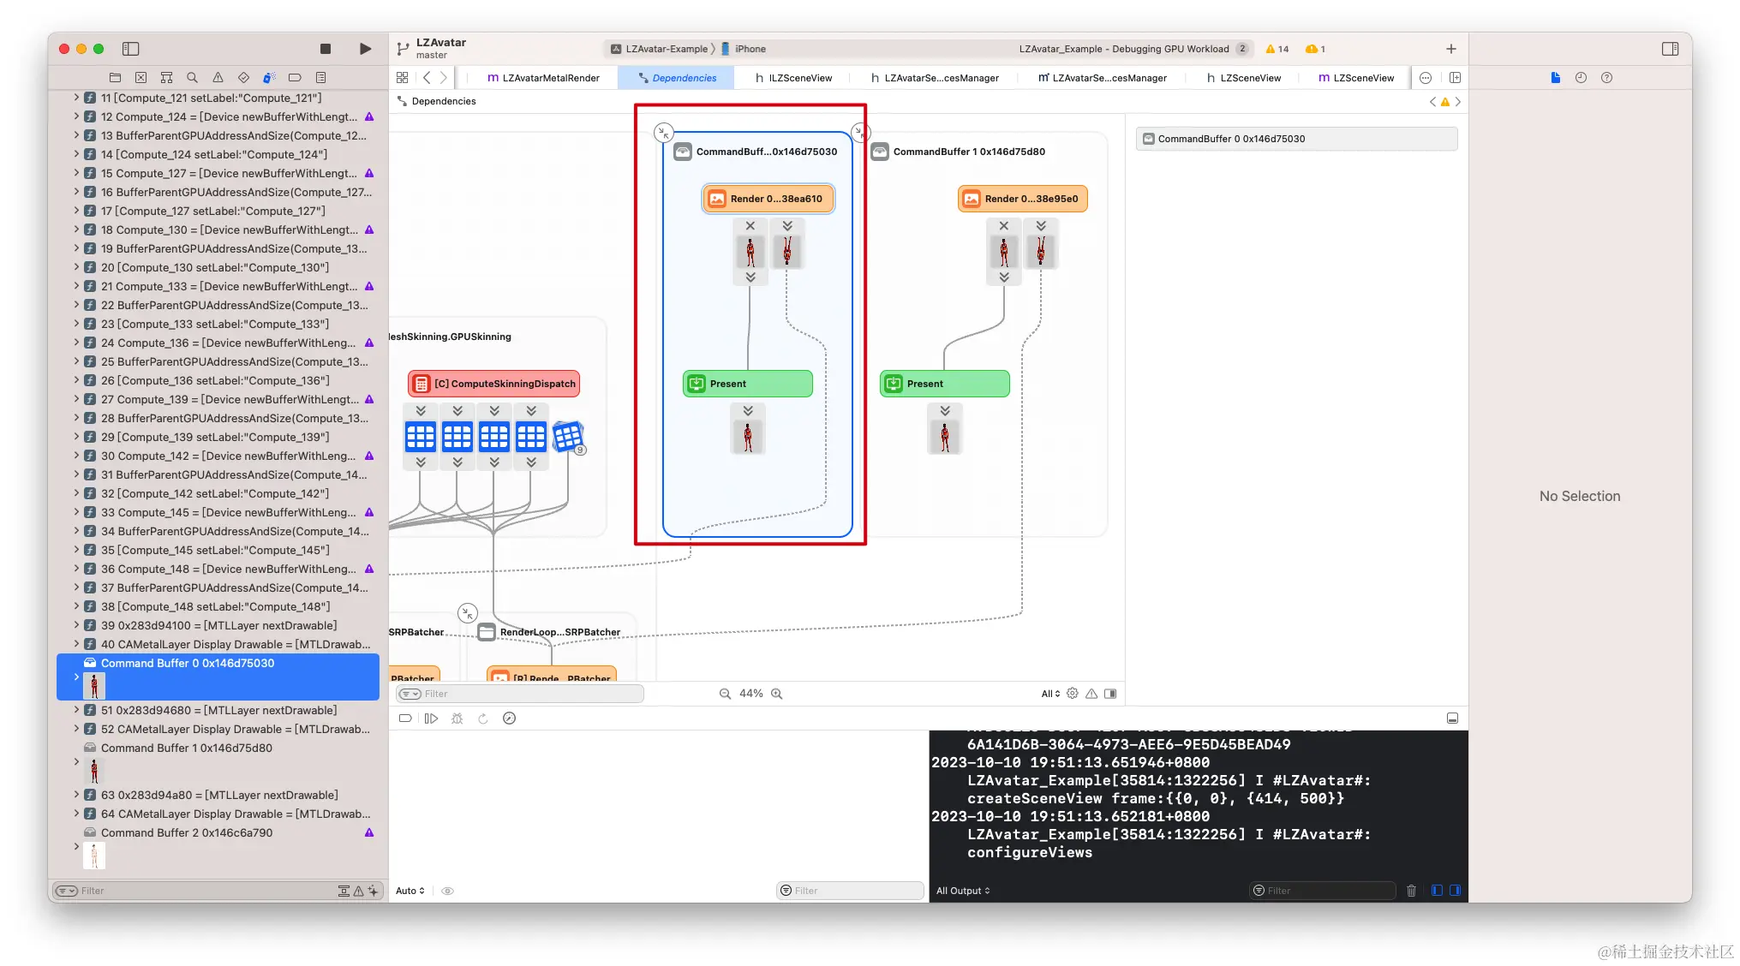This screenshot has height=966, width=1740.
Task: Zoom out the dependency graph
Action: (x=725, y=694)
